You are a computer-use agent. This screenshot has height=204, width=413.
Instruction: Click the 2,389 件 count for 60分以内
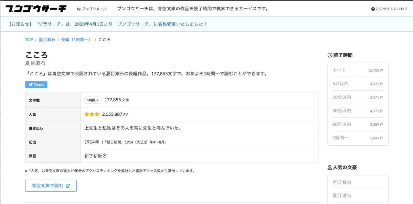click(x=377, y=124)
